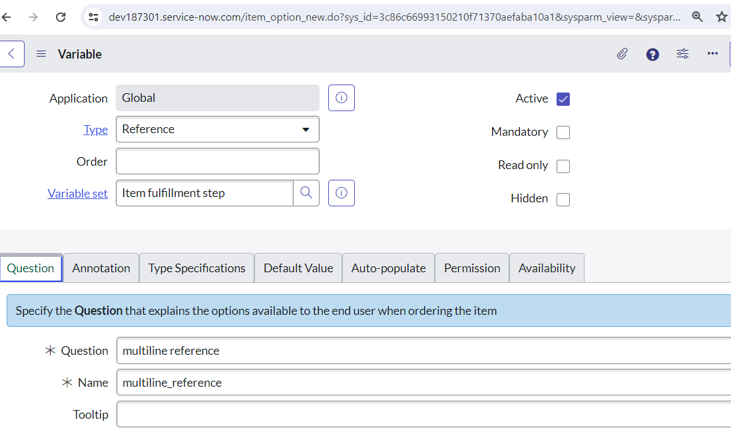Go to the Default Value tab
This screenshot has height=432, width=731.
pos(298,268)
